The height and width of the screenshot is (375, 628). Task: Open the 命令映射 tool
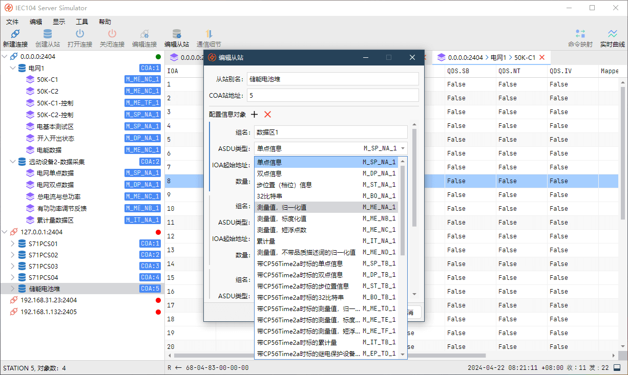[x=580, y=34]
